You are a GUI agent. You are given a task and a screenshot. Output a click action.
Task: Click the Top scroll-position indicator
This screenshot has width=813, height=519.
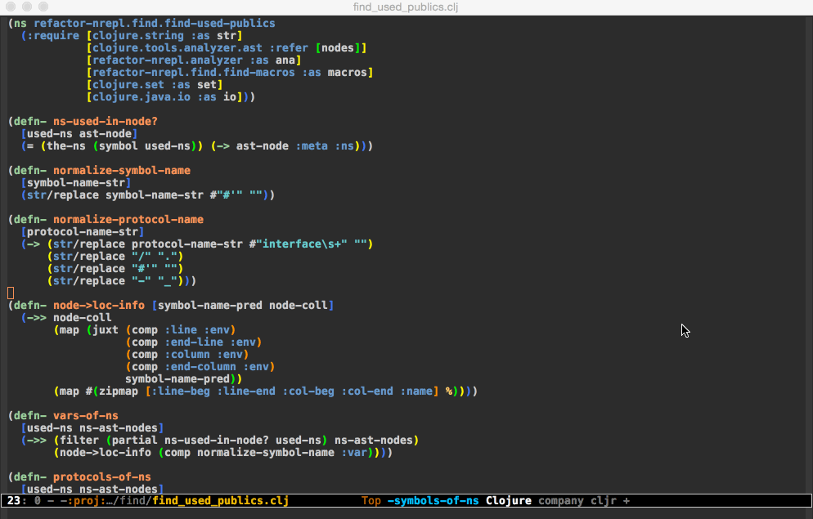(x=371, y=500)
